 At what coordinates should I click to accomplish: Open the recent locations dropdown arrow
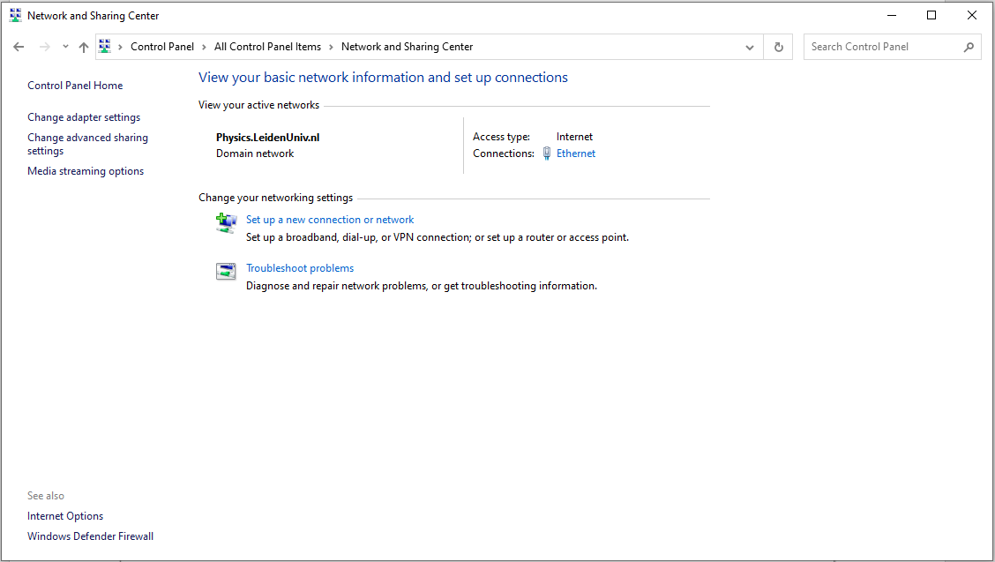(65, 47)
